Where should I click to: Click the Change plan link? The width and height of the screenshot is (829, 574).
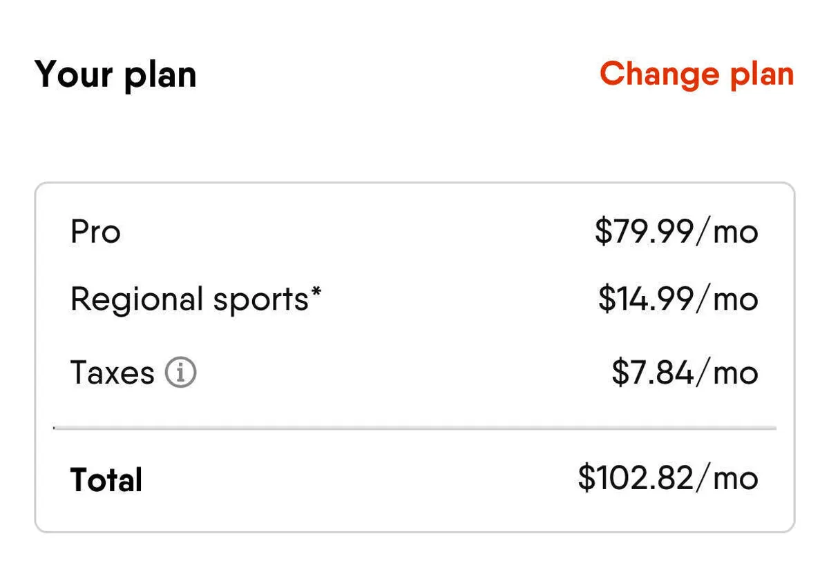696,75
